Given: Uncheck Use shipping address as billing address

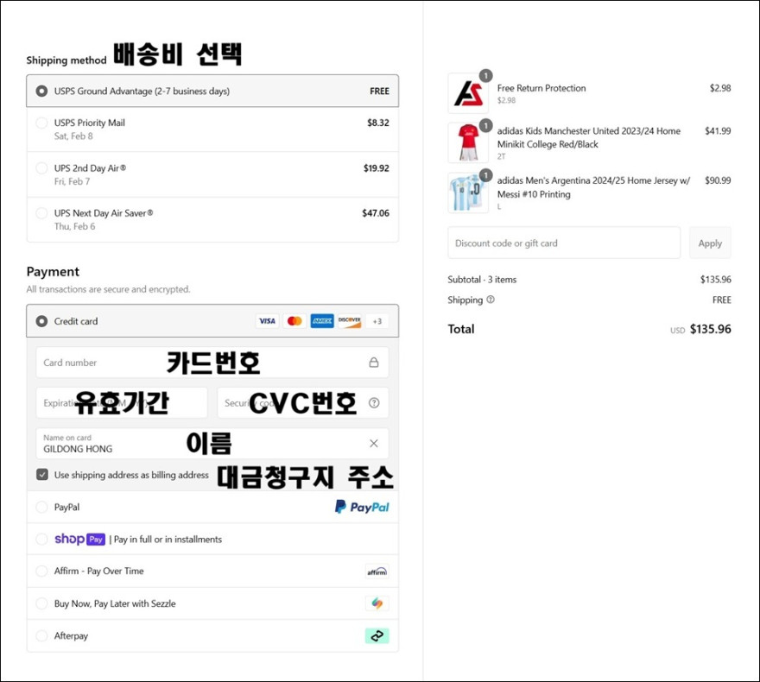Looking at the screenshot, I should pos(42,475).
